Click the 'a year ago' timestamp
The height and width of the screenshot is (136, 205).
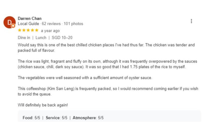(50, 31)
